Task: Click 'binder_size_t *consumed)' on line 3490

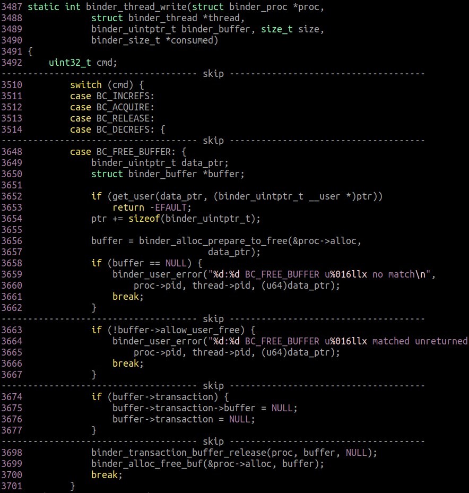Action: point(155,40)
